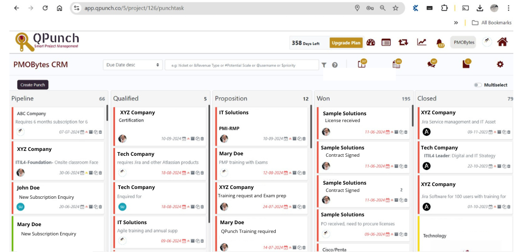Click the Pipeline column scrollbar
Viewport: 528px width, 252px height.
point(107,113)
